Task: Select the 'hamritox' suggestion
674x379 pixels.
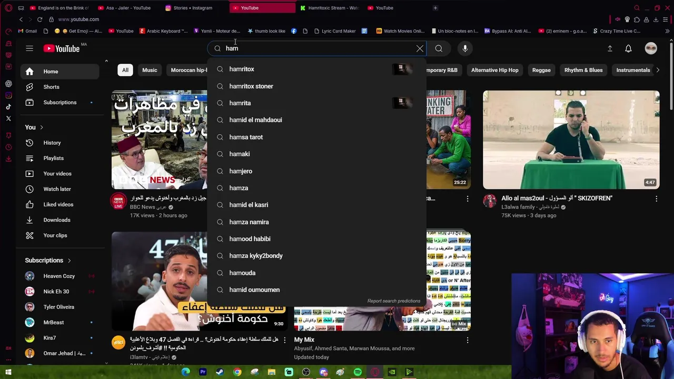Action: [x=316, y=69]
